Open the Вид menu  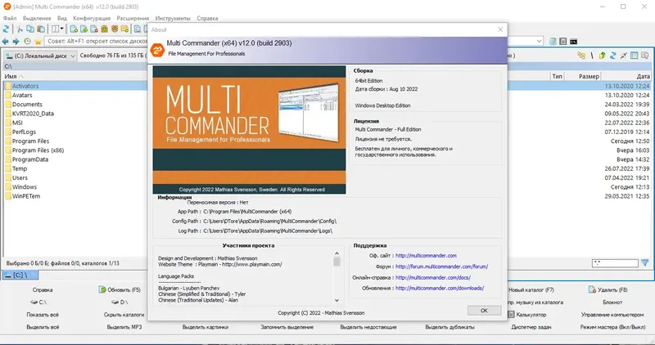(62, 18)
